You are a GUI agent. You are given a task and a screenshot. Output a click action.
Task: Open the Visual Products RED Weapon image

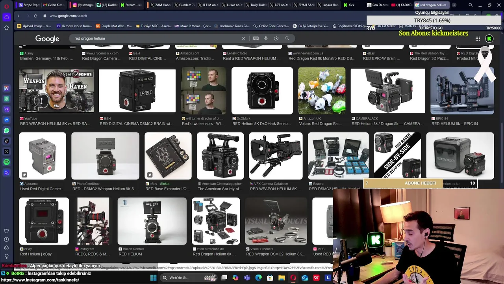coord(276,221)
